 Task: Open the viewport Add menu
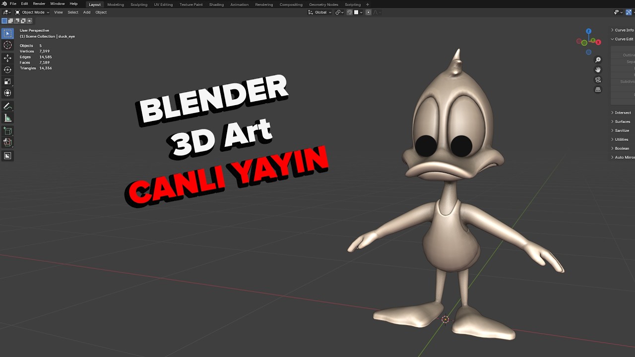pyautogui.click(x=87, y=12)
